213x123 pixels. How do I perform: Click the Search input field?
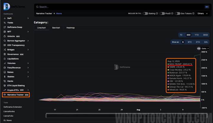[118, 7]
